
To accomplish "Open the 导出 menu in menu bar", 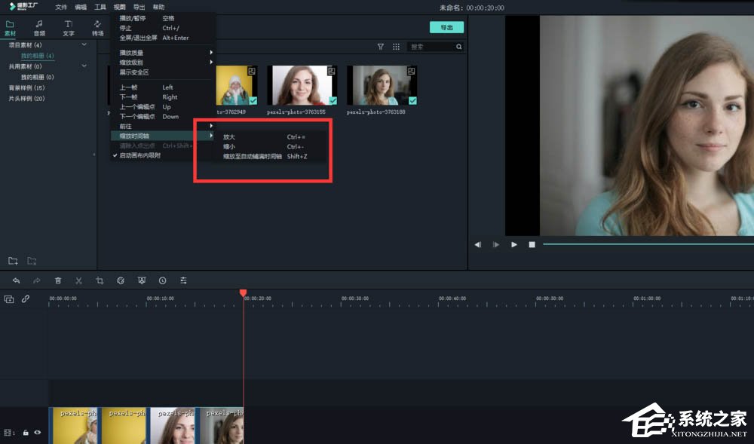I will pyautogui.click(x=139, y=8).
